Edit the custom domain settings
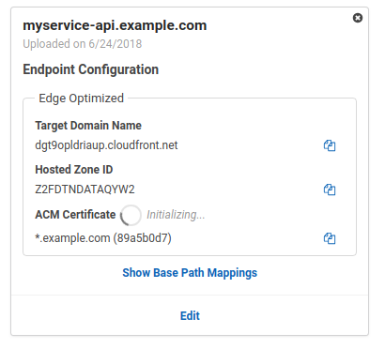The width and height of the screenshot is (385, 349). tap(190, 316)
